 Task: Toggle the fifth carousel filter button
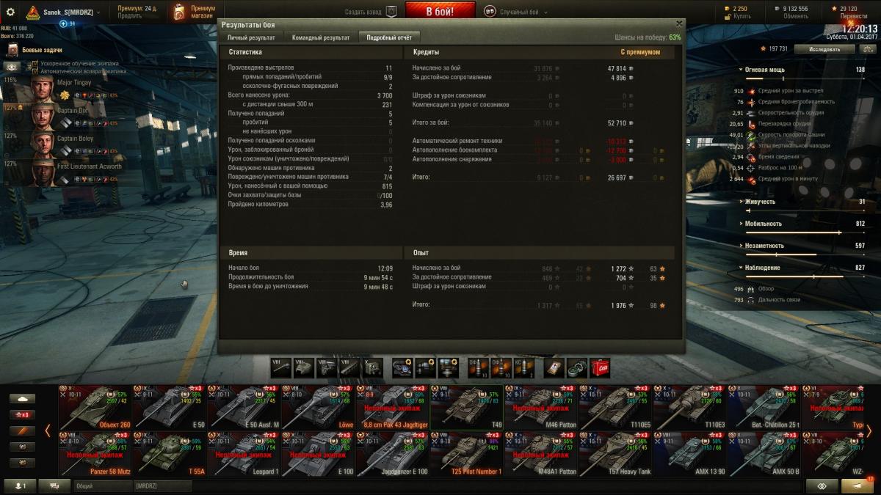pyautogui.click(x=22, y=463)
